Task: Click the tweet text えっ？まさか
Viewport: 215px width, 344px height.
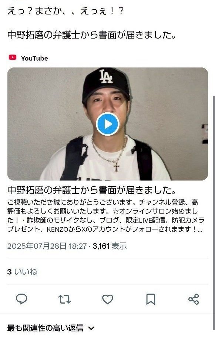Action: [65, 11]
